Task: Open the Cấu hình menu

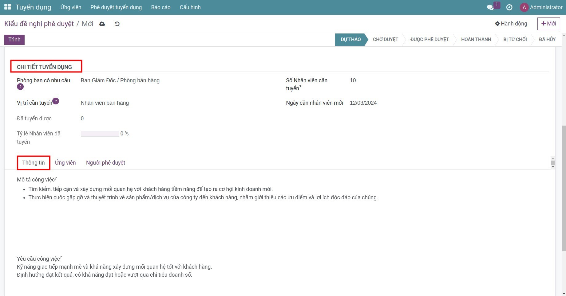Action: click(x=190, y=7)
